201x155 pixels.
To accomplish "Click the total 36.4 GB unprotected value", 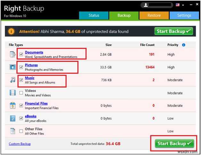I will (x=113, y=144).
